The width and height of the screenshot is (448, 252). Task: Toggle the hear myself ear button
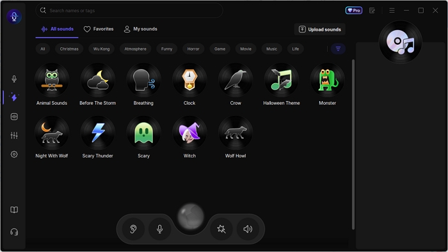click(133, 229)
